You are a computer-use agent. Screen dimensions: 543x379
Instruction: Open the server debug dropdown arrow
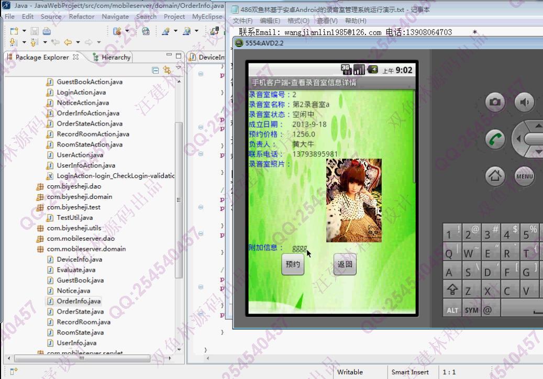(x=127, y=31)
